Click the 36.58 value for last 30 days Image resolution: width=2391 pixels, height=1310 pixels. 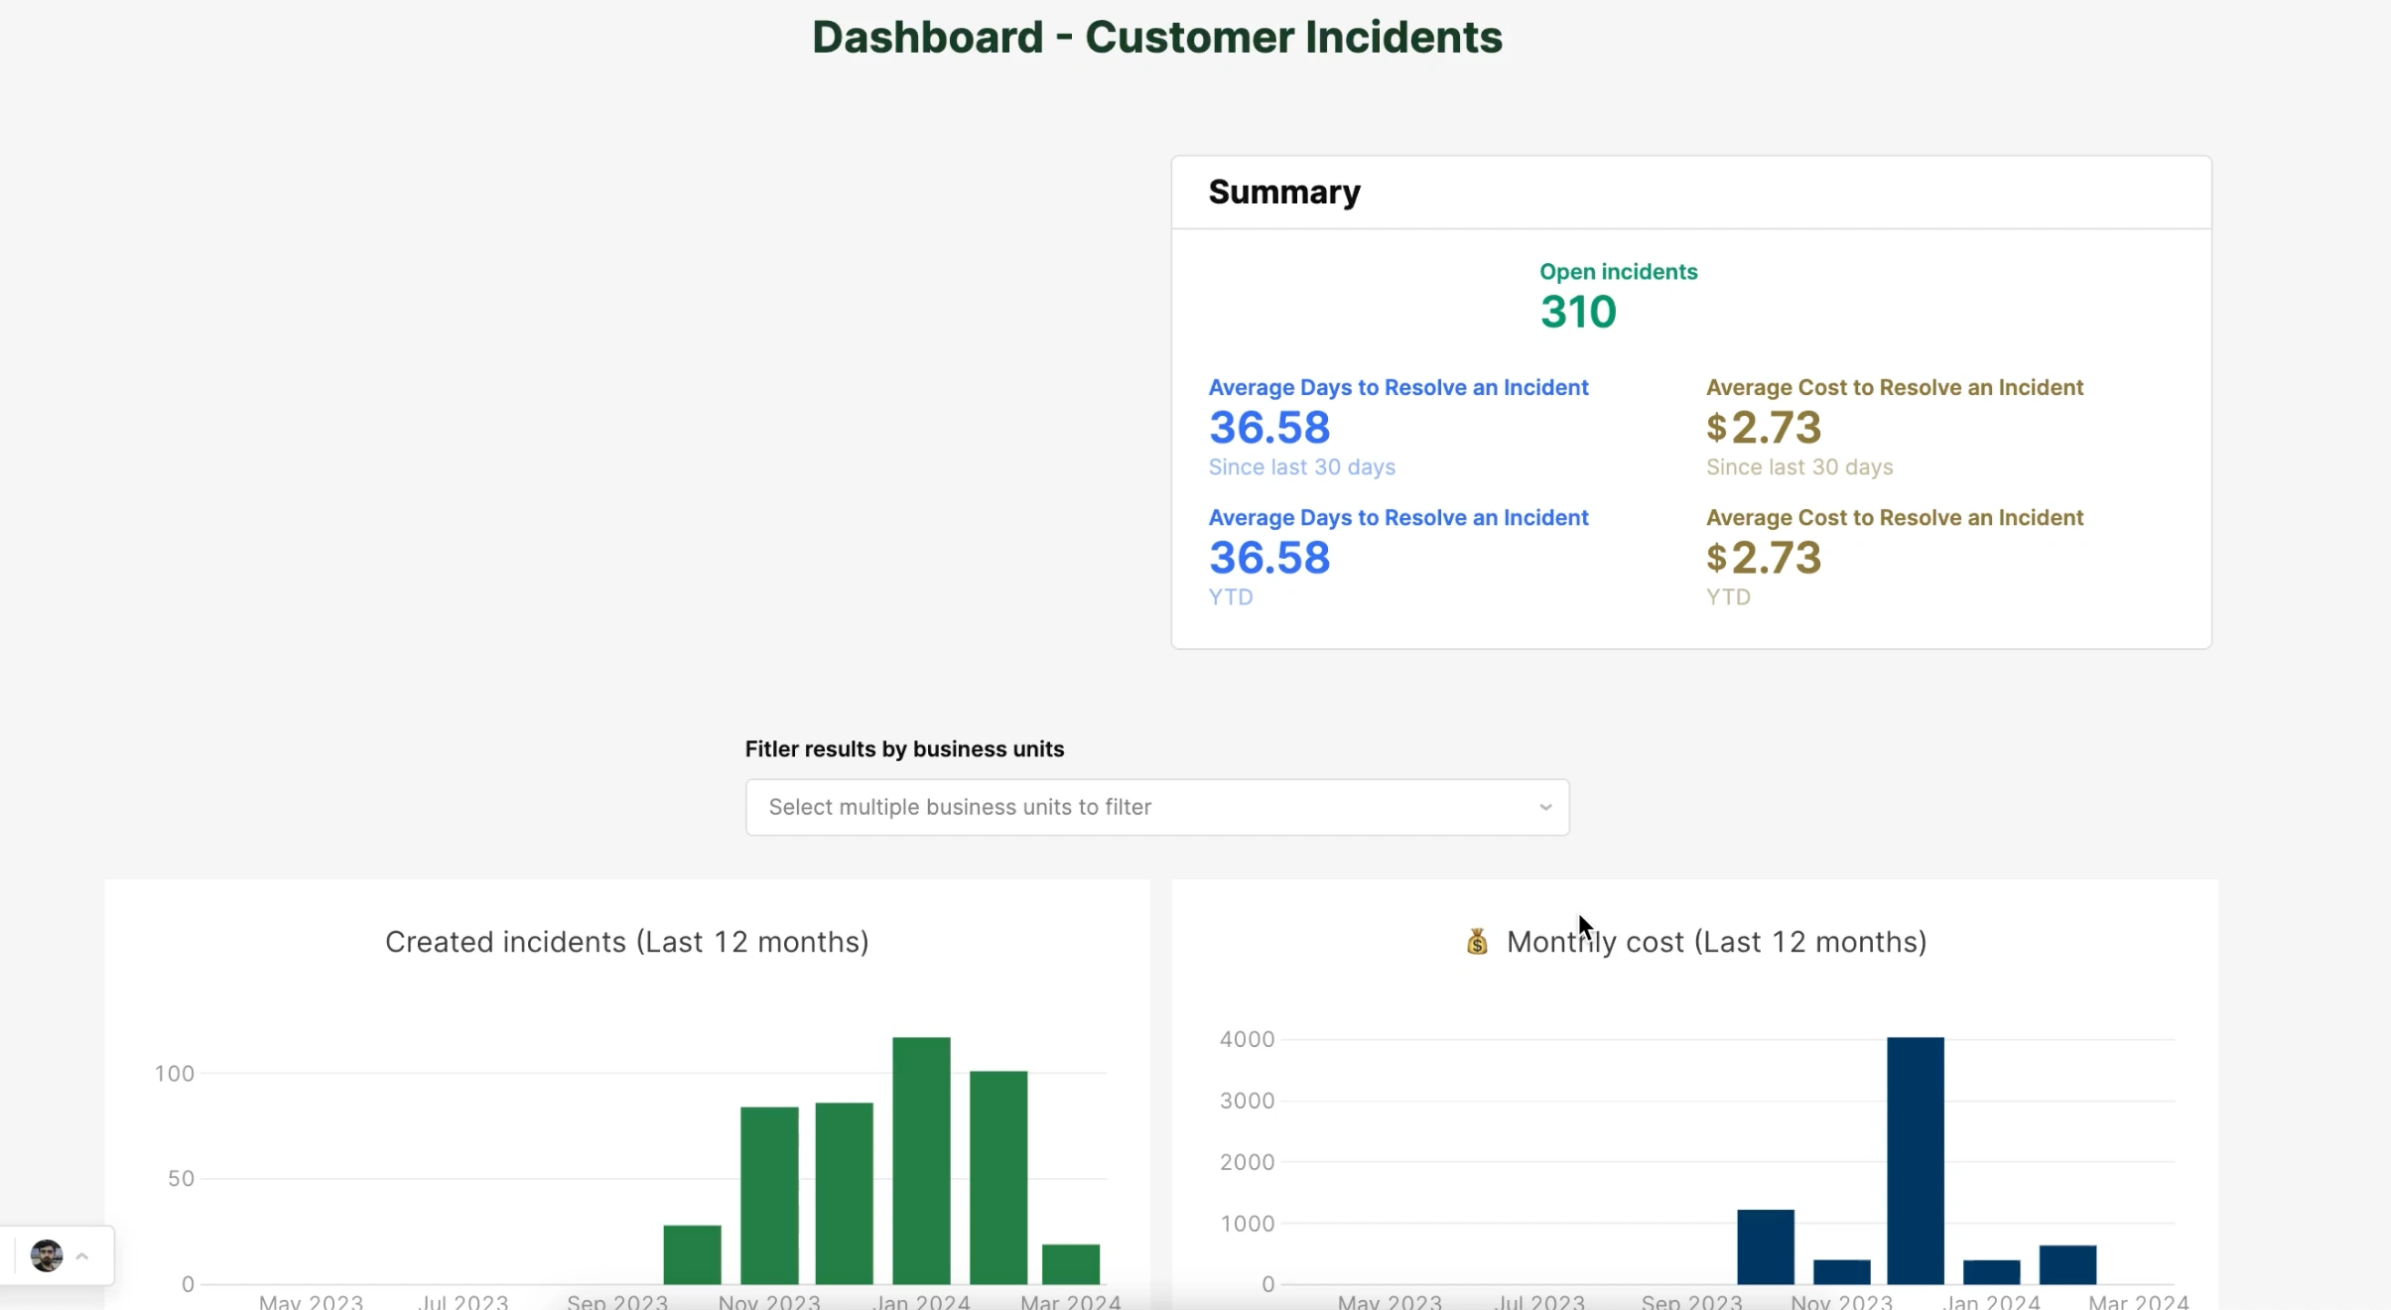tap(1268, 428)
